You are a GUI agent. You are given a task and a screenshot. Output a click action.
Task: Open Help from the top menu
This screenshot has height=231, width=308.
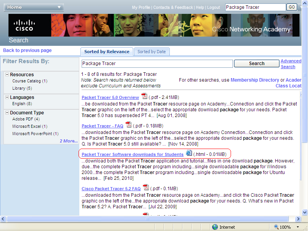coord(200,7)
